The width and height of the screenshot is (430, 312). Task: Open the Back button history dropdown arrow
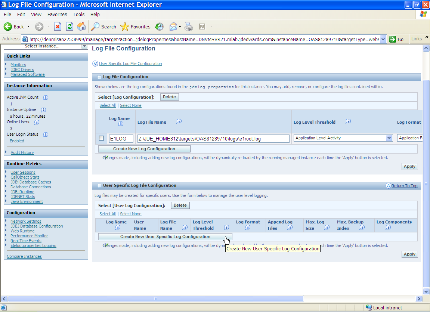[x=28, y=27]
